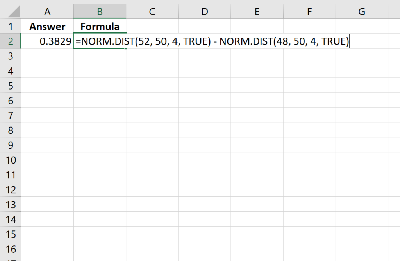
Task: Select column A header
Action: point(47,11)
